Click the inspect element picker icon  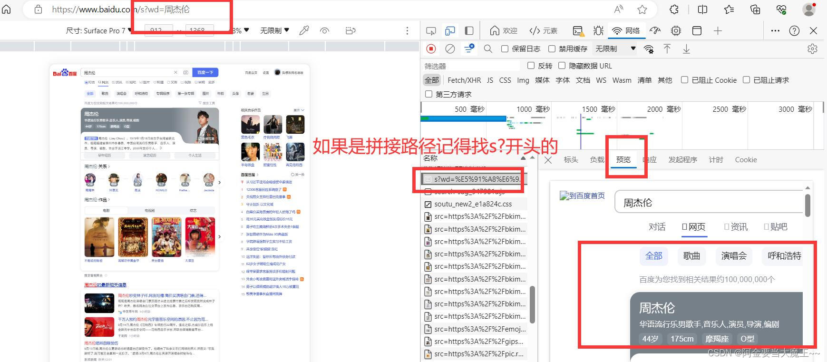pyautogui.click(x=431, y=31)
